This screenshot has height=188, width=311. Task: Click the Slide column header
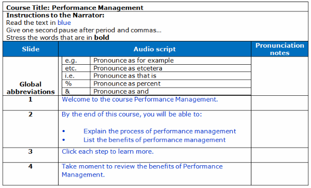pyautogui.click(x=31, y=49)
